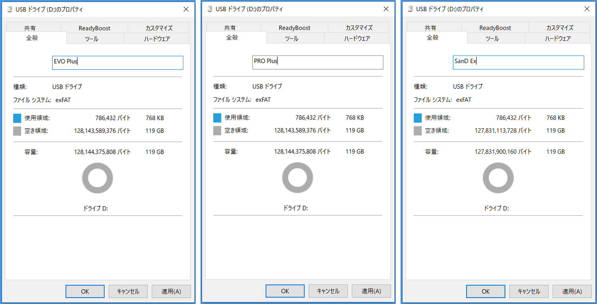Click 適用(A) in SanD Ex window

click(572, 291)
